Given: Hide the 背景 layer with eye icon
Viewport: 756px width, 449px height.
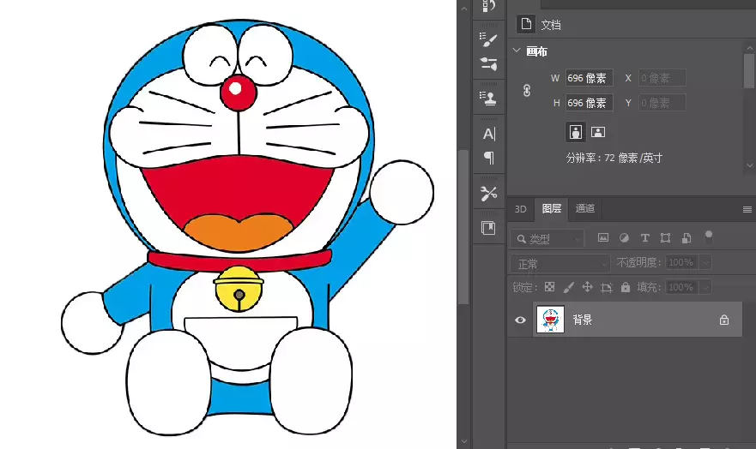Looking at the screenshot, I should [x=520, y=320].
